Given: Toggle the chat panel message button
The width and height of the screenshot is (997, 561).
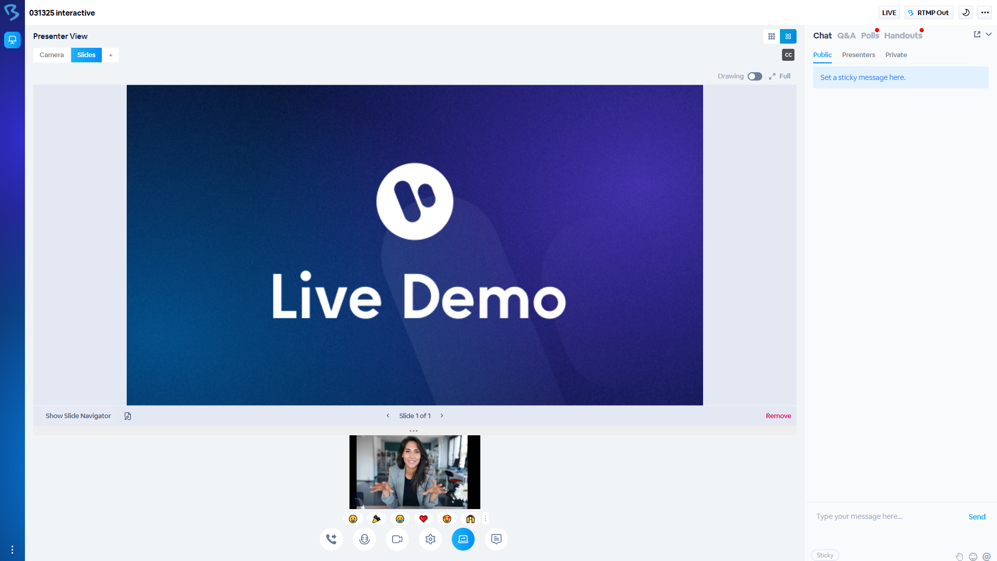Looking at the screenshot, I should (x=496, y=539).
